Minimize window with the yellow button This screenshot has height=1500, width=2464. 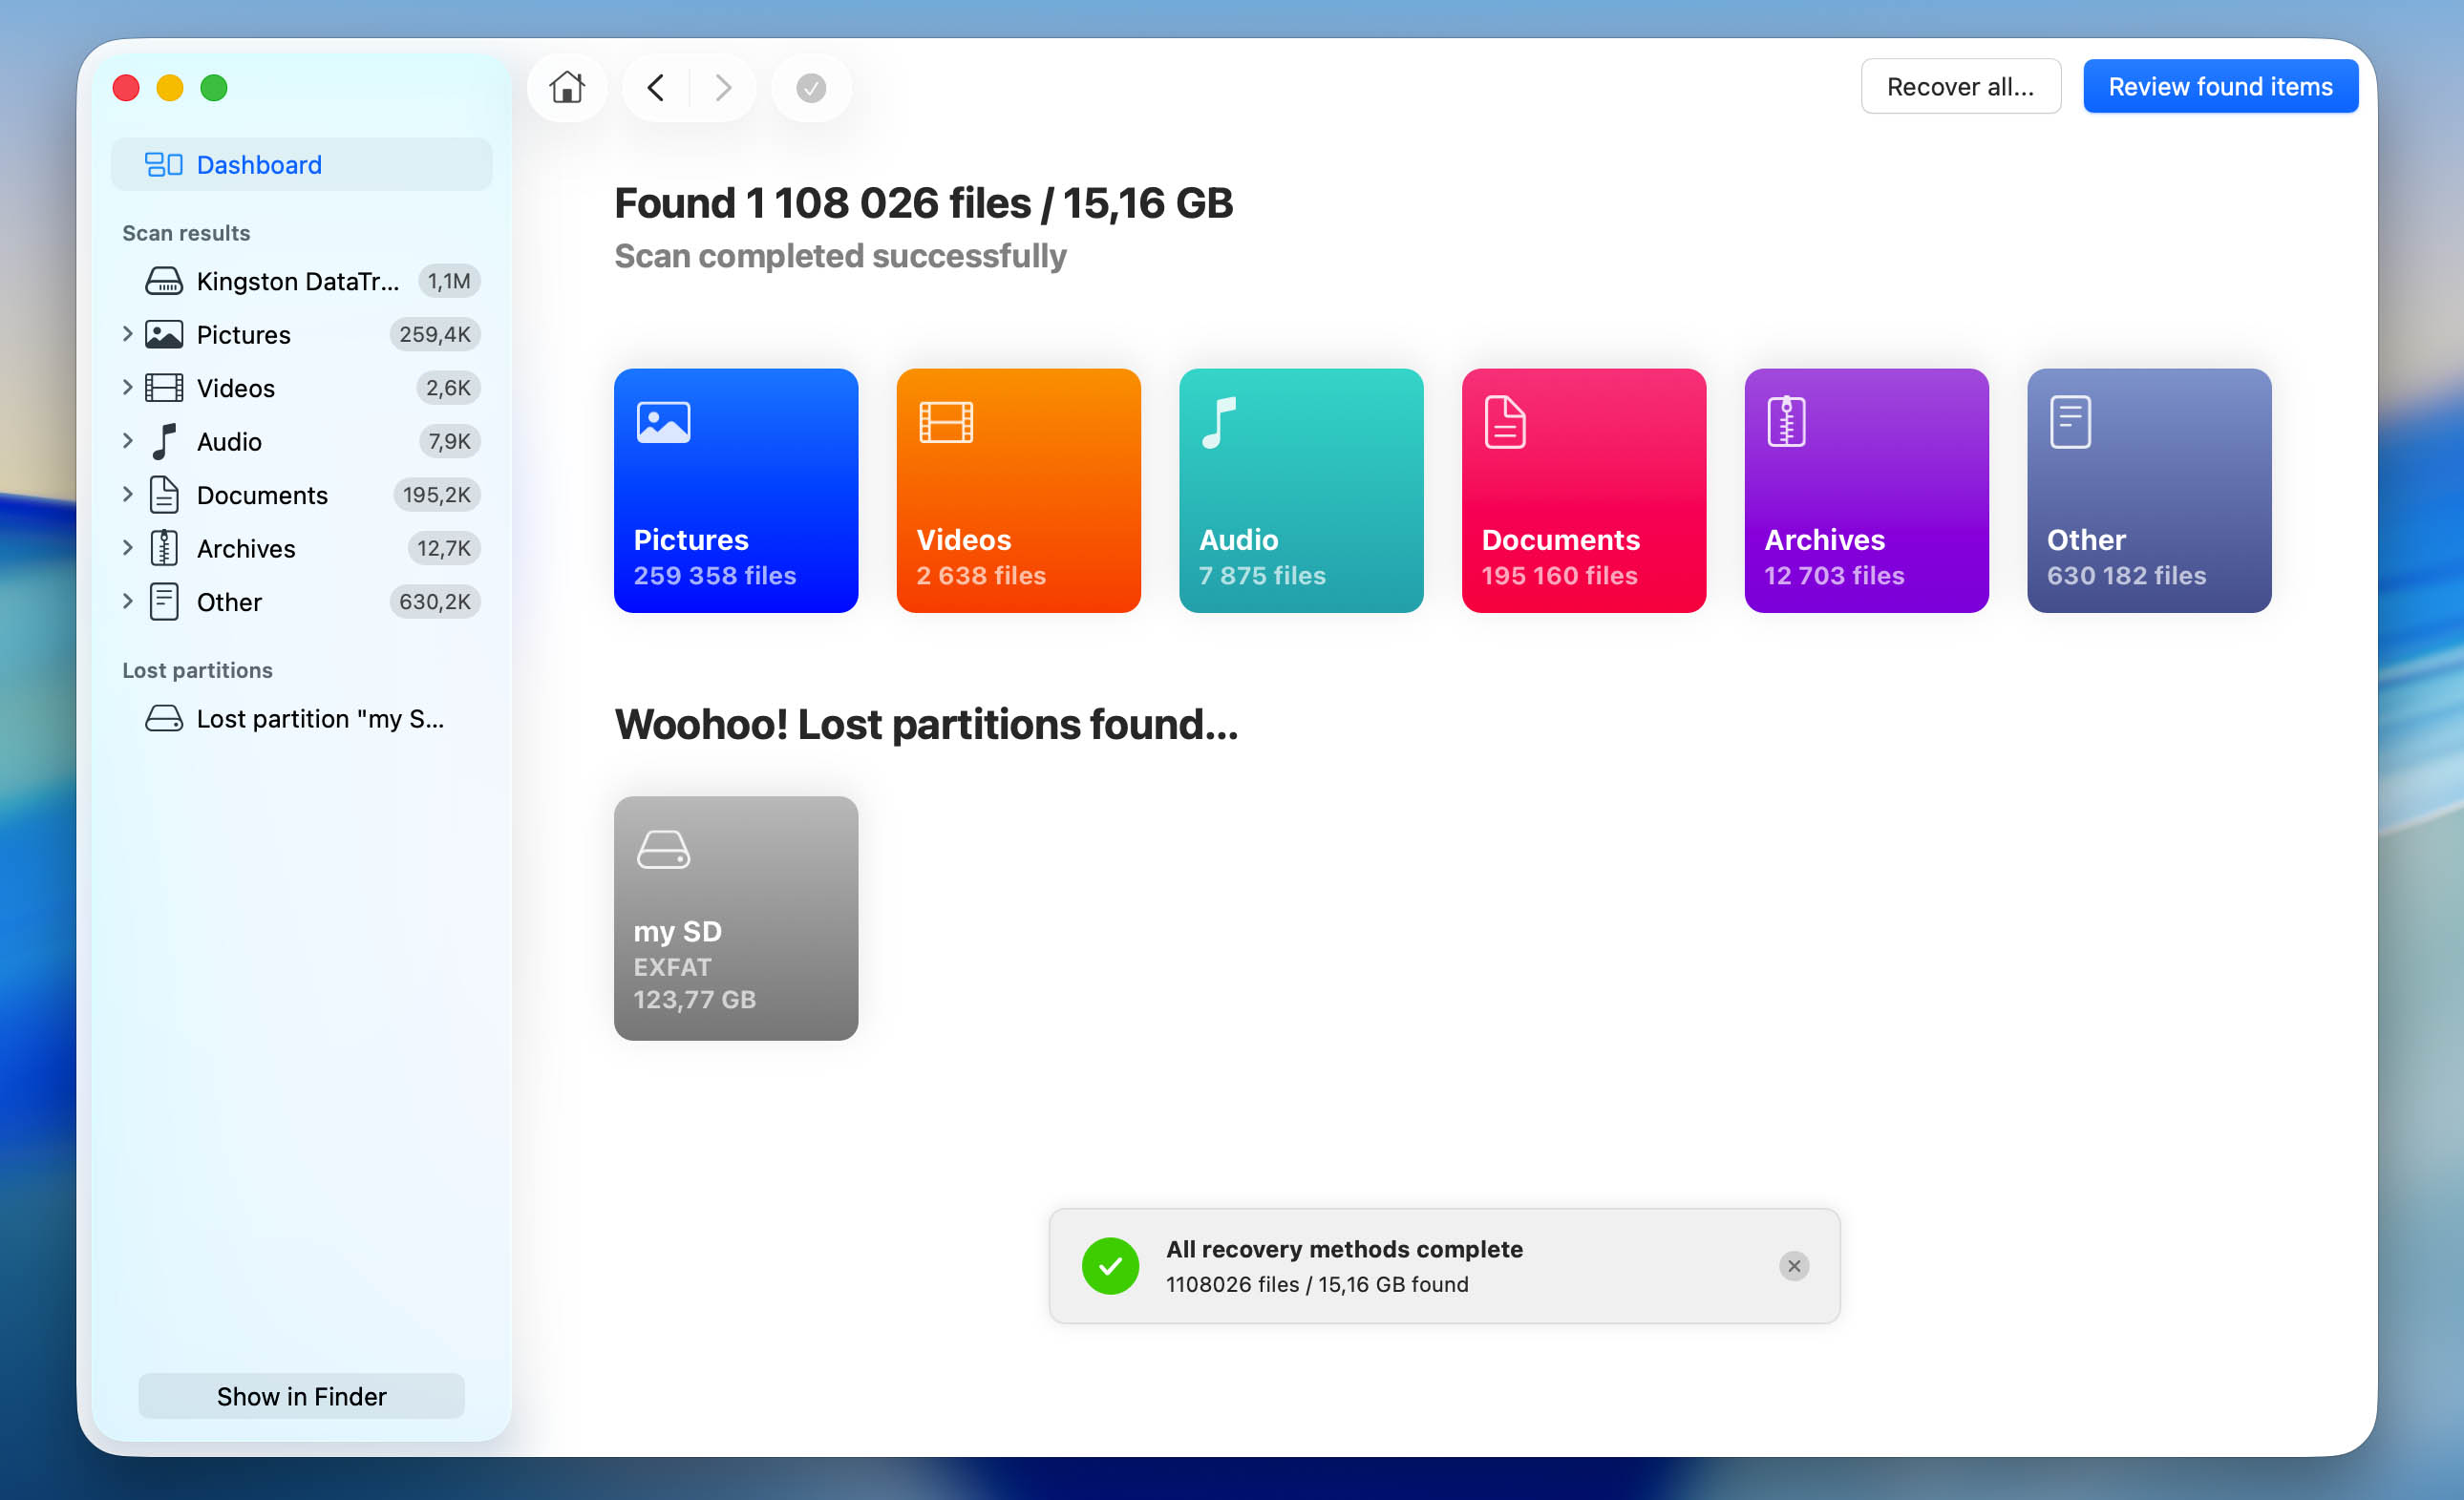click(x=170, y=88)
